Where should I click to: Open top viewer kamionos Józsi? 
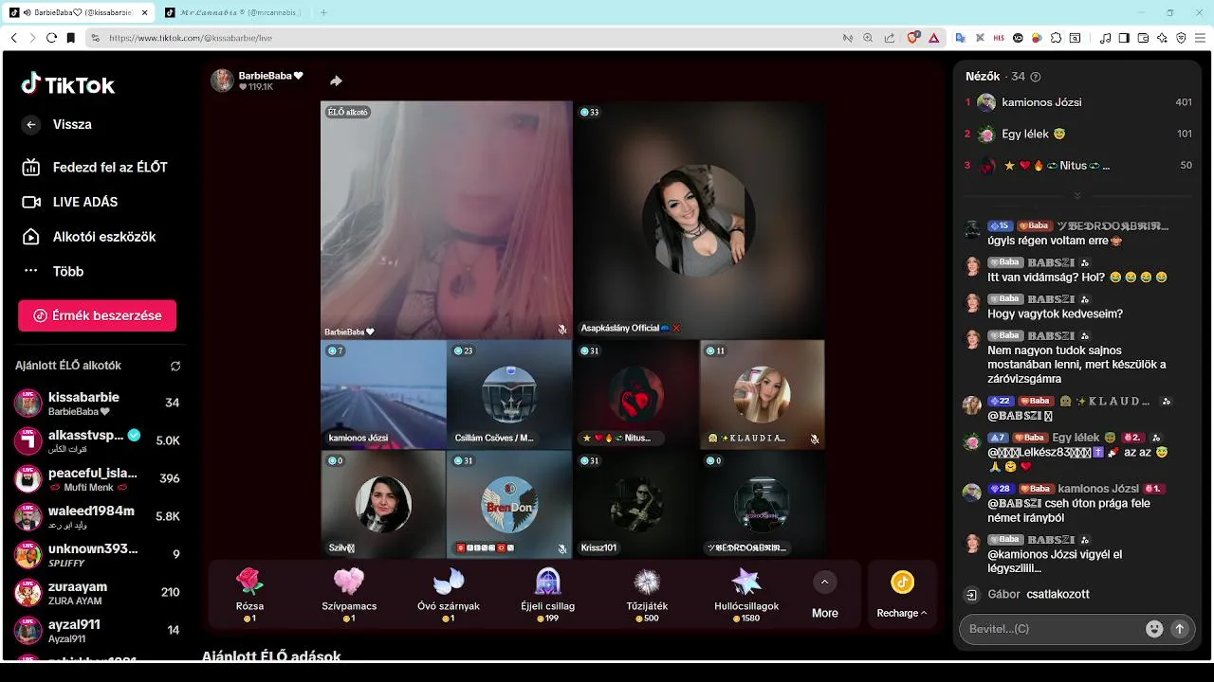click(x=1078, y=102)
